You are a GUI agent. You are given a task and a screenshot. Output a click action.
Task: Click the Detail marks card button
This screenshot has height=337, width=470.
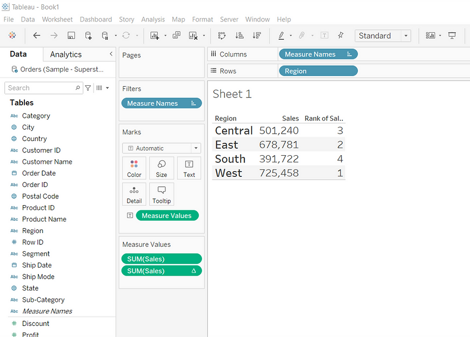tap(134, 194)
